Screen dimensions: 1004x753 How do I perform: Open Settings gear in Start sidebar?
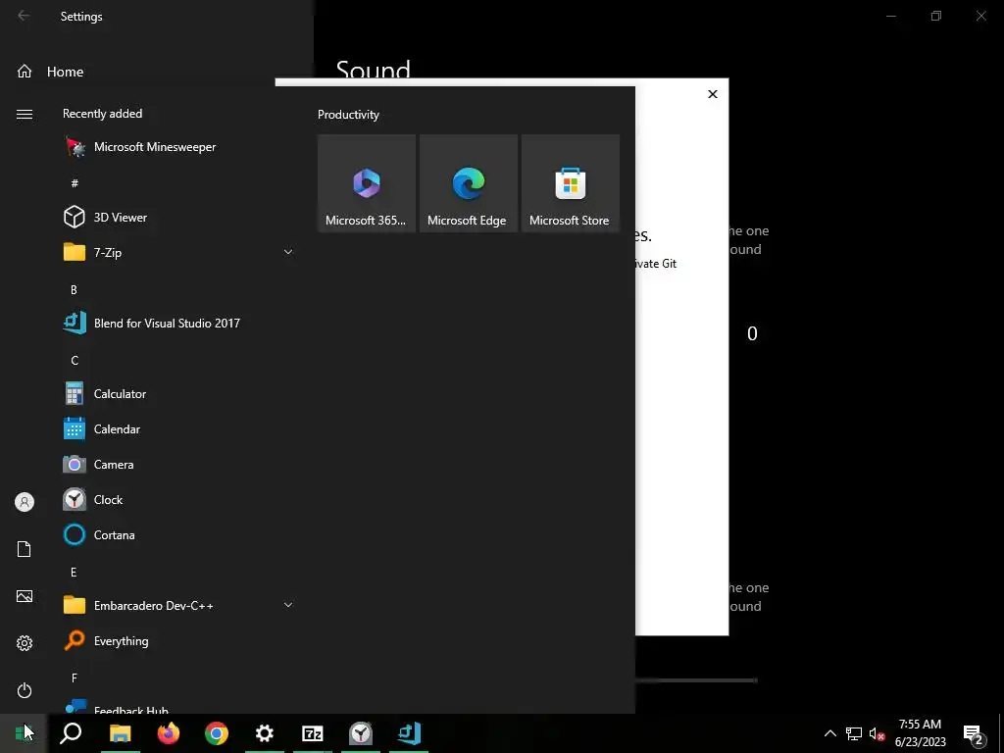25,643
